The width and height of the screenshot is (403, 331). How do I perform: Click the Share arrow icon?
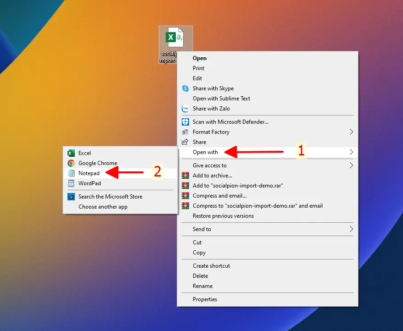coord(185,142)
